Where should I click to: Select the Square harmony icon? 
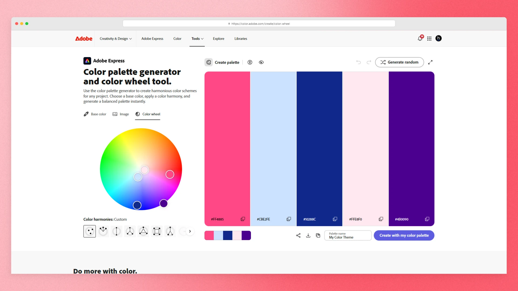157,231
